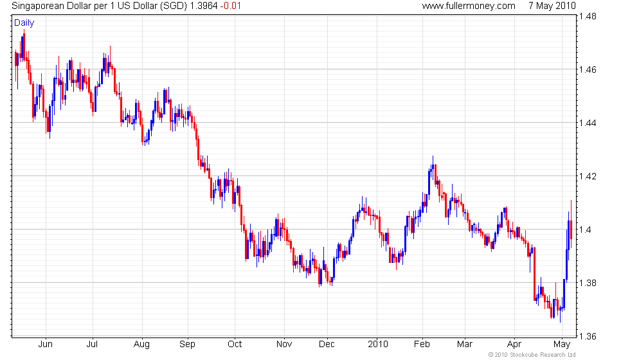Viewport: 630px width, 360px height.
Task: Click the 1.44 y-axis value
Action: pos(588,123)
